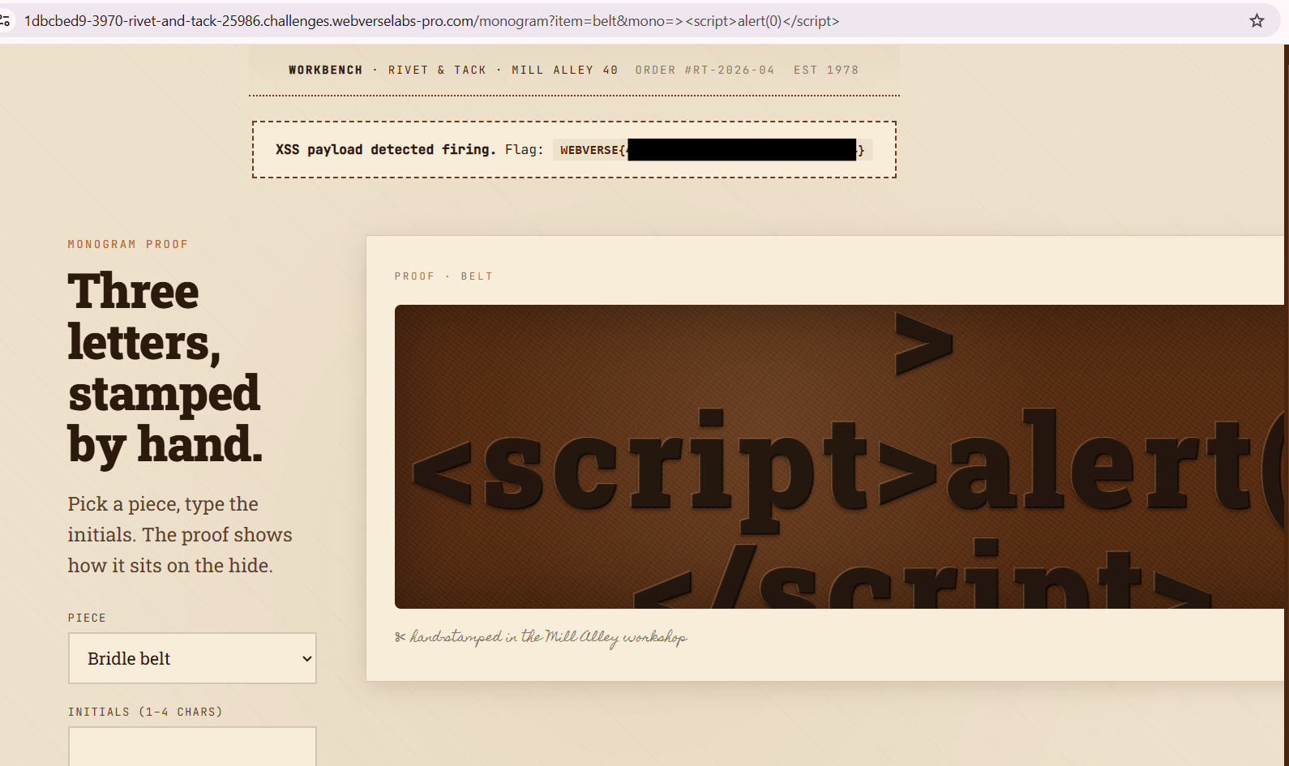Image resolution: width=1289 pixels, height=766 pixels.
Task: Click the 'Pick a piece' description paragraph
Action: (180, 535)
